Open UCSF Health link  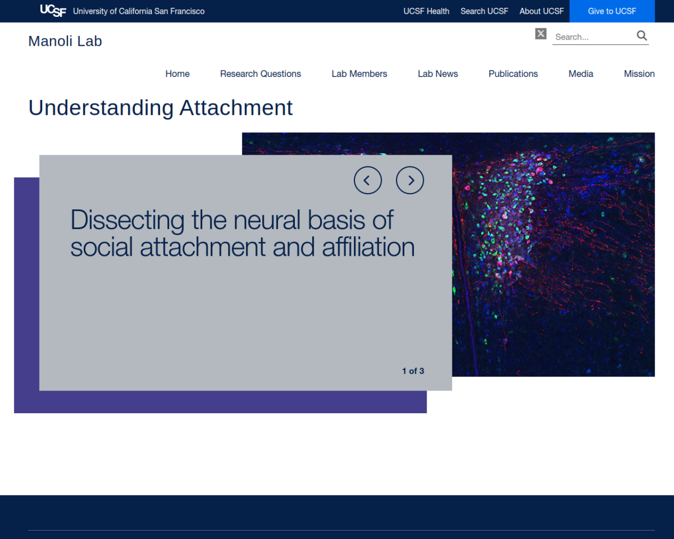pos(427,11)
